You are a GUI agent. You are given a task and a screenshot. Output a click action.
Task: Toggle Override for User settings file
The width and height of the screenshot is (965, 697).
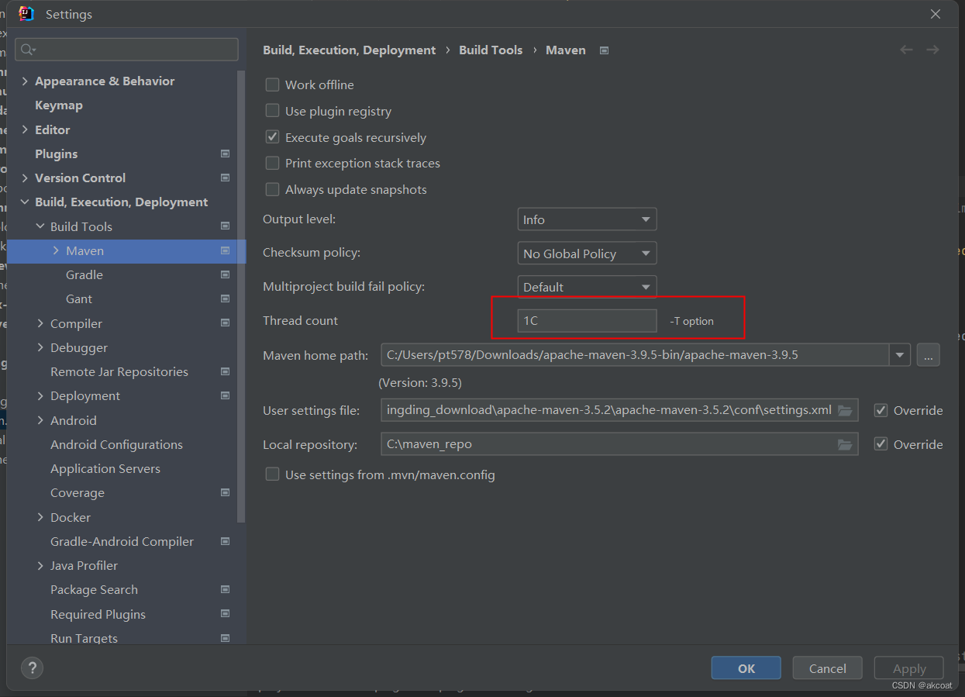click(881, 410)
